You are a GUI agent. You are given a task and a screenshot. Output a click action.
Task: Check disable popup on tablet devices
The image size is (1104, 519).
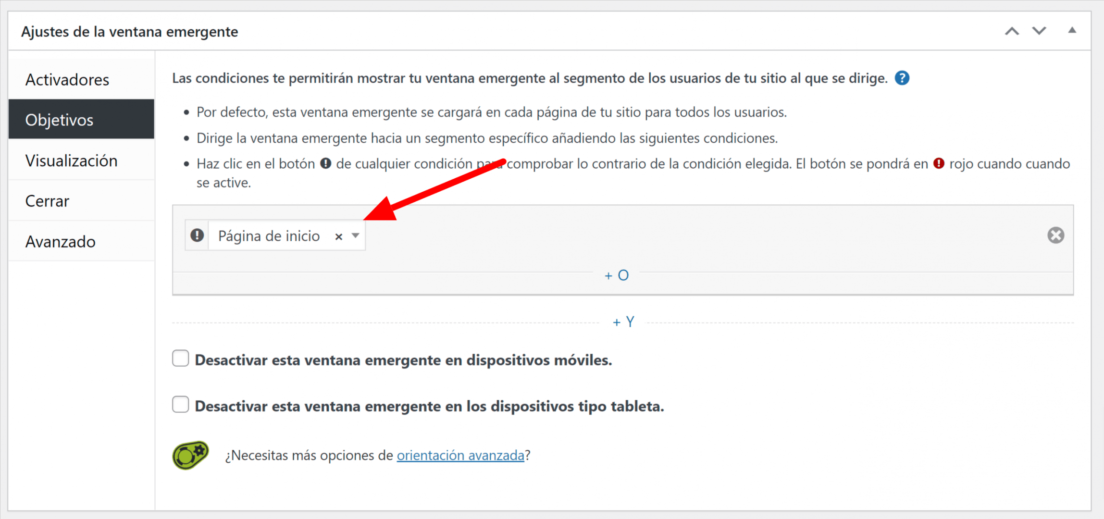(x=181, y=405)
